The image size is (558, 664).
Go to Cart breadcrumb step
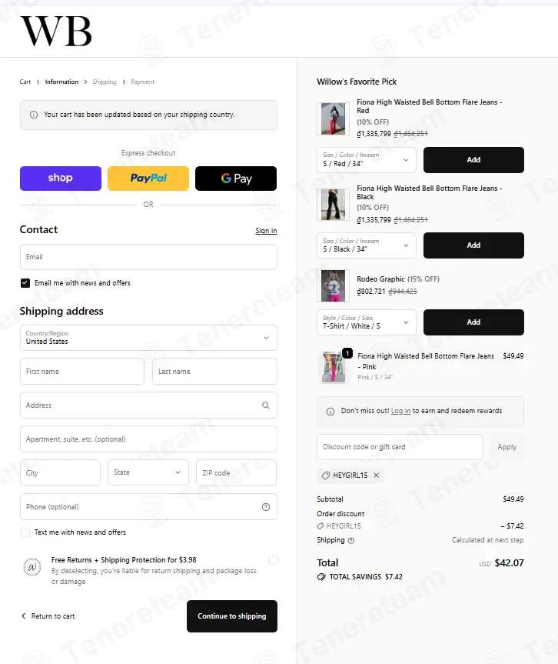tap(25, 82)
